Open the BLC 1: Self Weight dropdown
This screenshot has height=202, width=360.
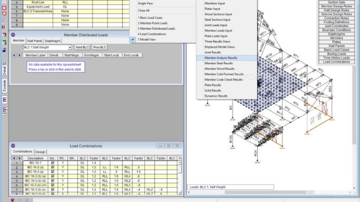(69, 47)
